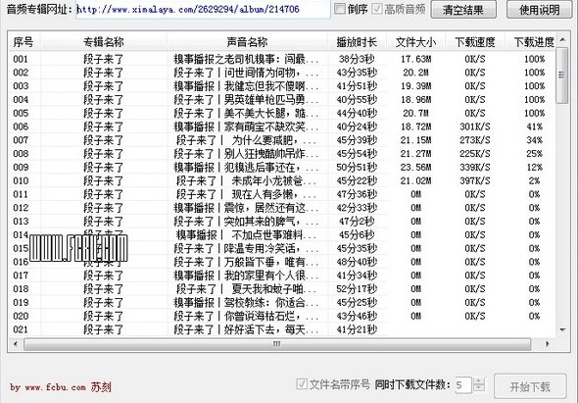Click file size 18.96M

click(x=415, y=100)
